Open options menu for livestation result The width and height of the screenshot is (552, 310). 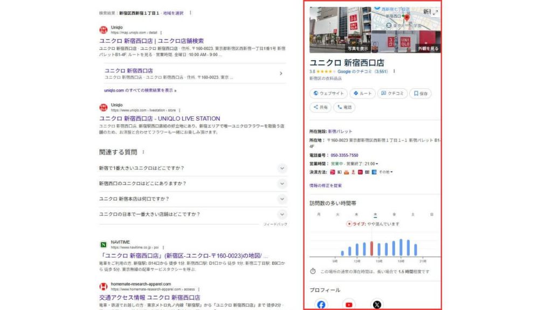pyautogui.click(x=180, y=110)
